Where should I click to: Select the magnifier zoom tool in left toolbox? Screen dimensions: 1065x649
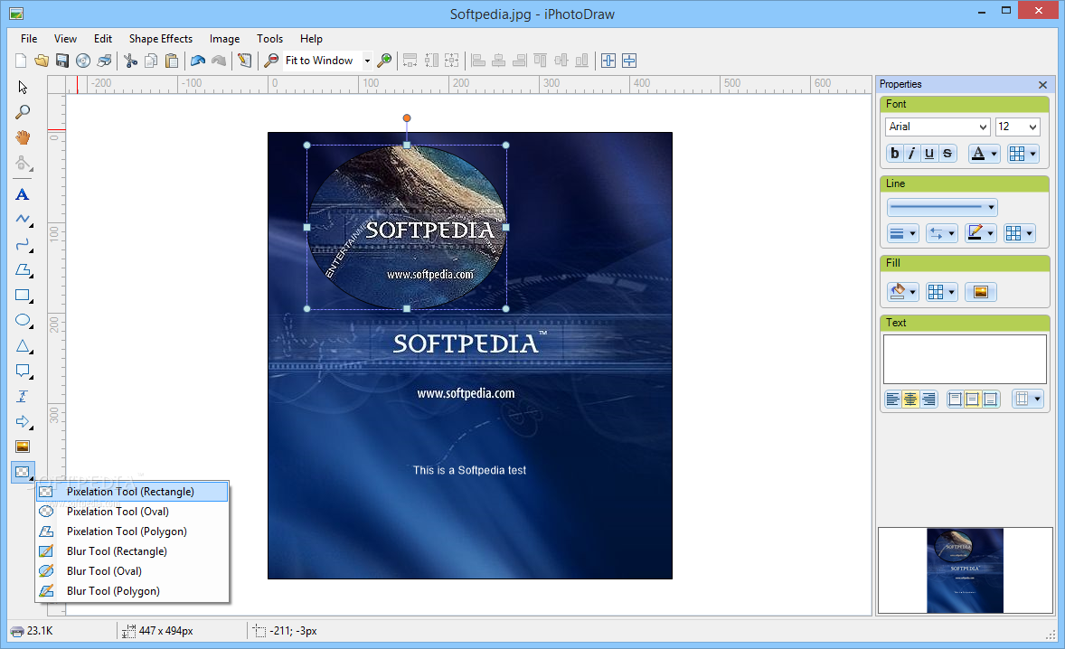[x=23, y=112]
